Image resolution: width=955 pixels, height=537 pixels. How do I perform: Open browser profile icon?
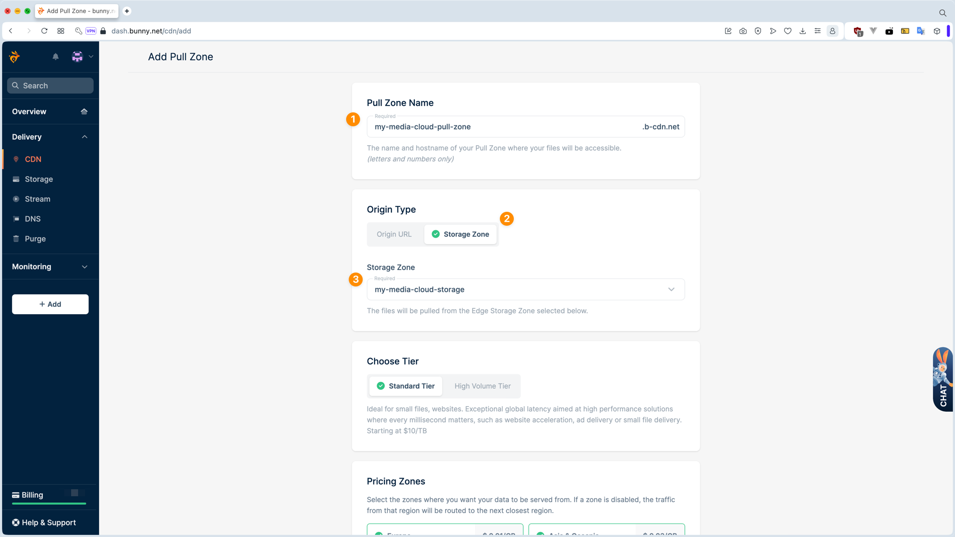click(833, 31)
